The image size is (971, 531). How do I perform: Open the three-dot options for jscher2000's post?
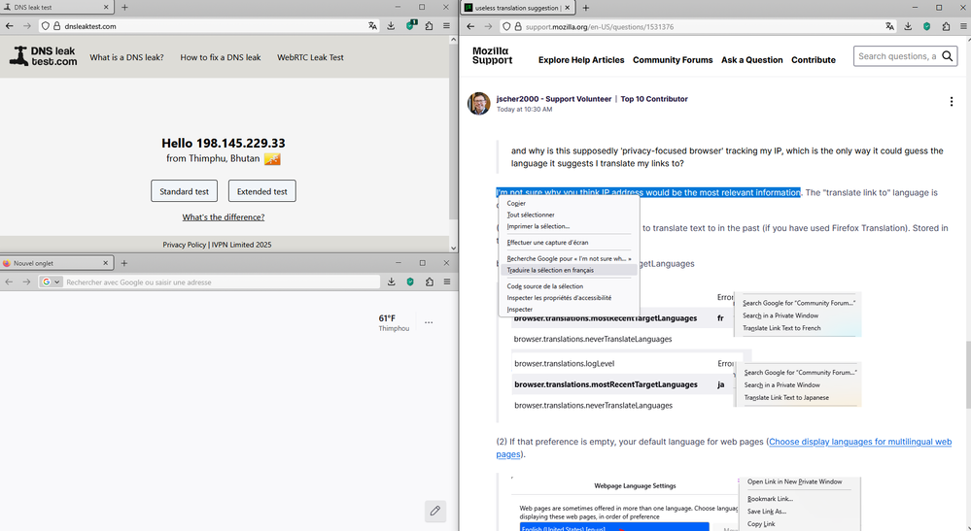tap(951, 102)
